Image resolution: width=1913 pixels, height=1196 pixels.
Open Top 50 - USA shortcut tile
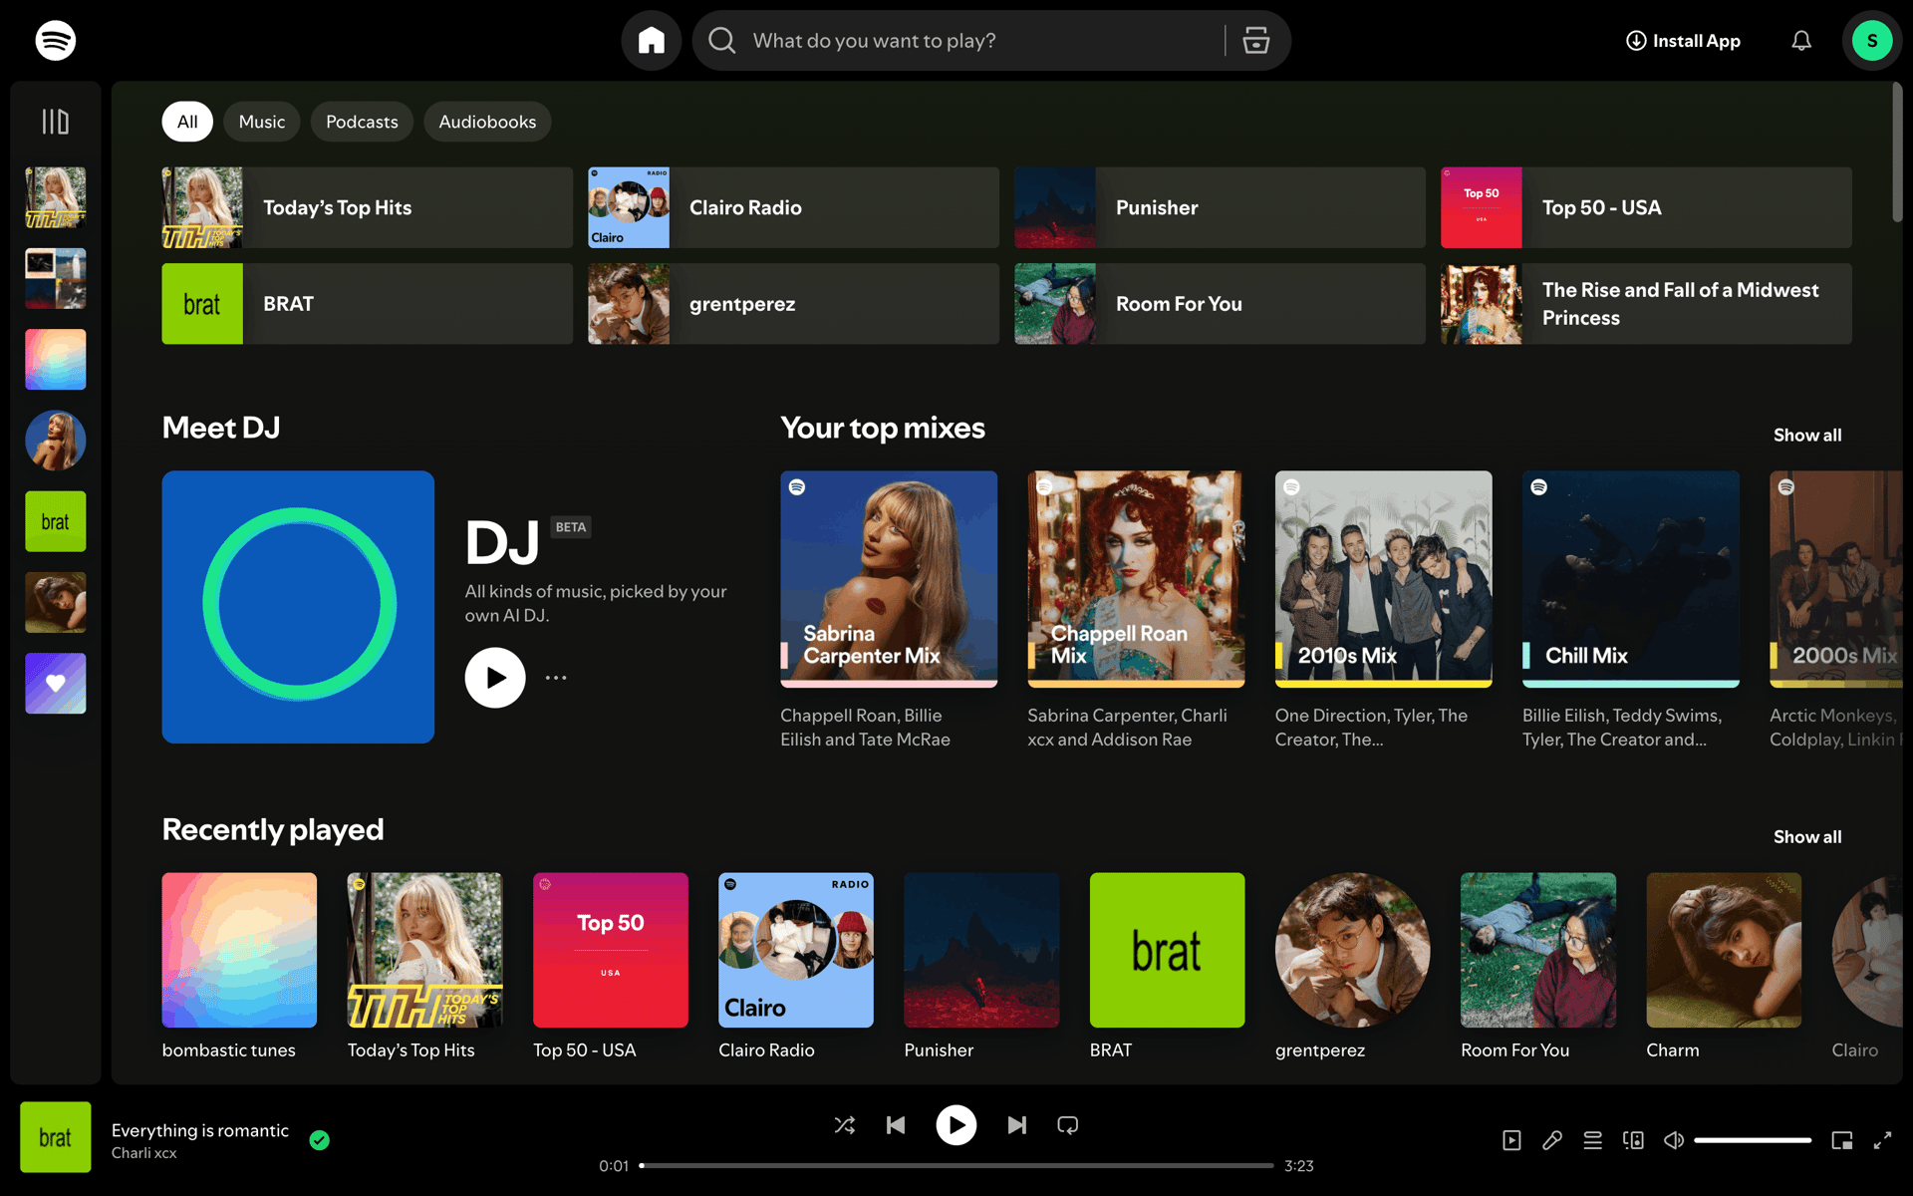[x=1646, y=207]
